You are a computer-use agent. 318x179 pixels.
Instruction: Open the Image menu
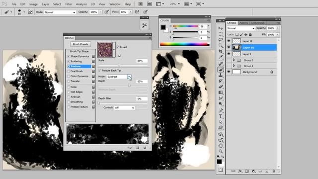(x=33, y=4)
